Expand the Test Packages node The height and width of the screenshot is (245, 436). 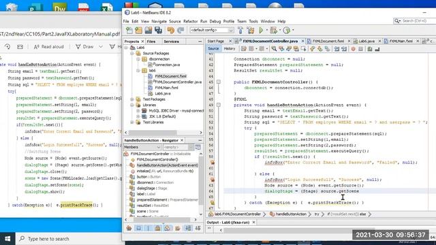tap(132, 99)
